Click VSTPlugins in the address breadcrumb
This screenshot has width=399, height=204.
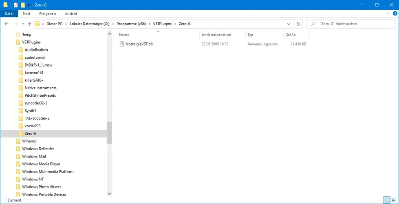pos(162,24)
